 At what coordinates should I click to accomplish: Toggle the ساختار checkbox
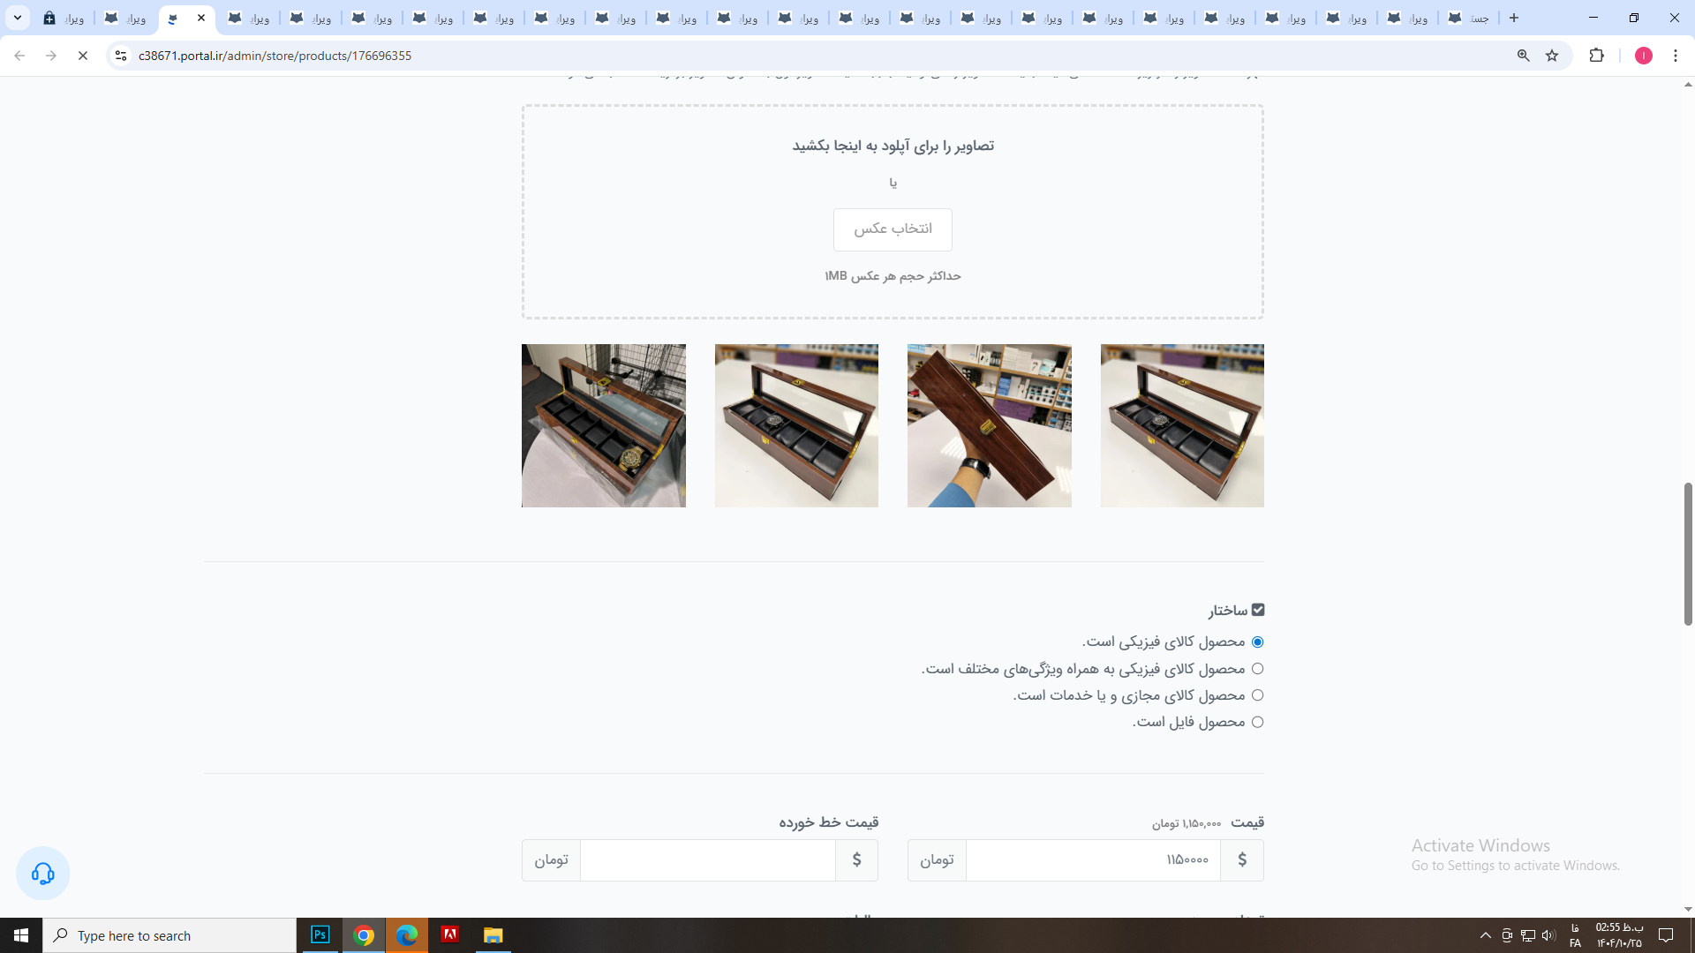point(1258,610)
